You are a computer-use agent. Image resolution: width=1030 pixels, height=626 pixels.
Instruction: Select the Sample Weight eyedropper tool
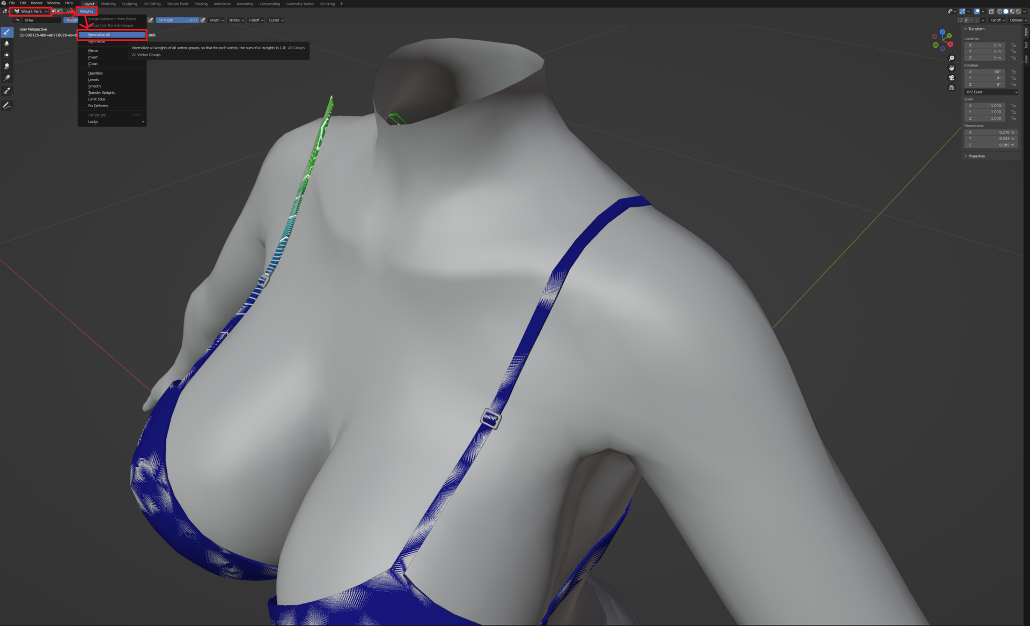[7, 91]
